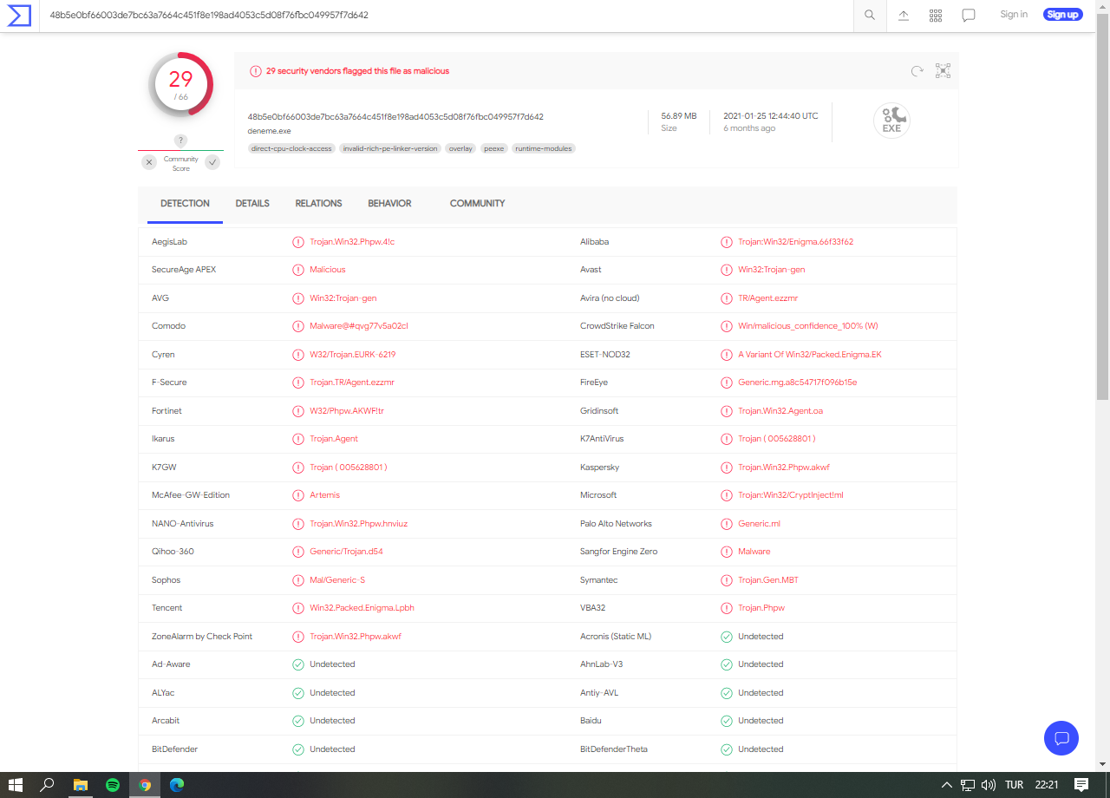
Task: Select the DETECTION tab
Action: 185,204
